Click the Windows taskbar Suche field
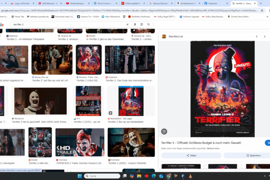Screen dimensions: 270x180 click(x=102, y=176)
